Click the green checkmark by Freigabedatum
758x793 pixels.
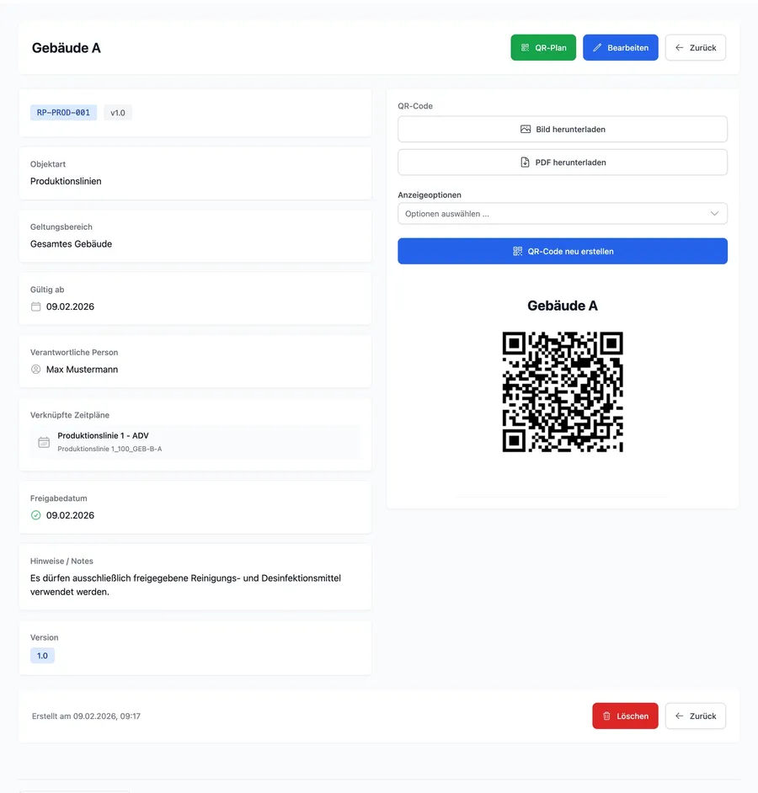pos(36,515)
